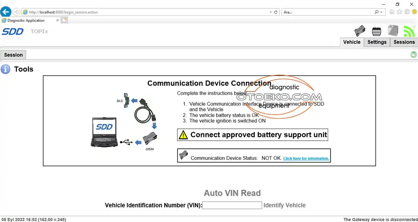Click the Vehicle Identification Number input field

(x=232, y=205)
